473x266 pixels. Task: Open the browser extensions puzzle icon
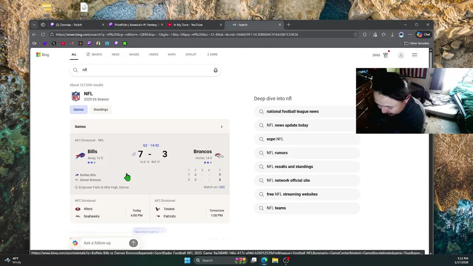(x=365, y=34)
